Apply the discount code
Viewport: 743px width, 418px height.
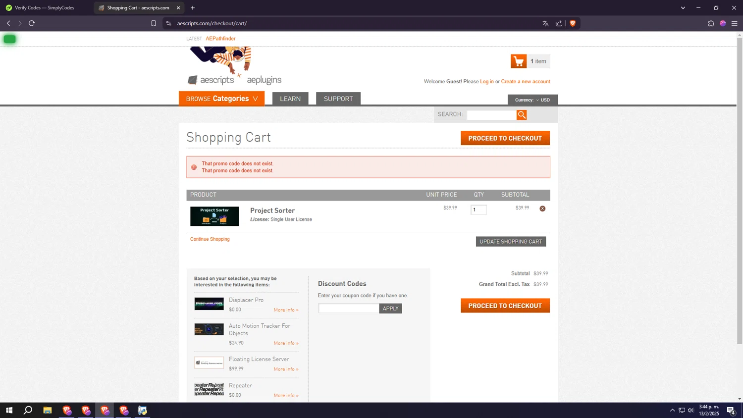coord(390,309)
